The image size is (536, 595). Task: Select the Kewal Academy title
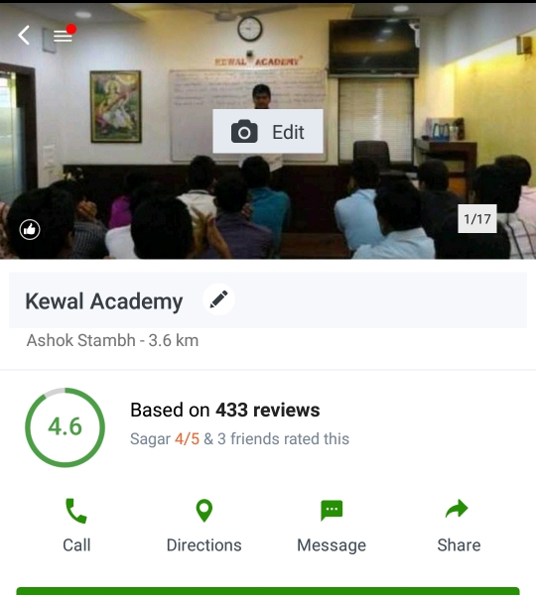[x=104, y=301]
